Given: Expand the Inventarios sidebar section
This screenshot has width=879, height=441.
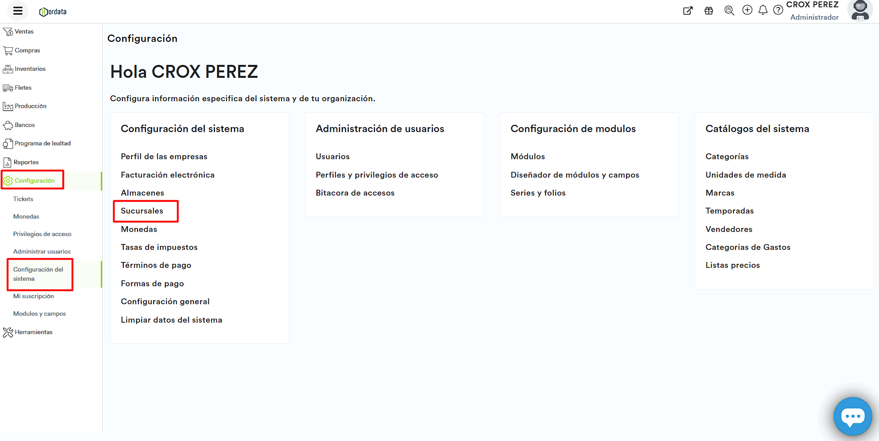Looking at the screenshot, I should click(30, 69).
